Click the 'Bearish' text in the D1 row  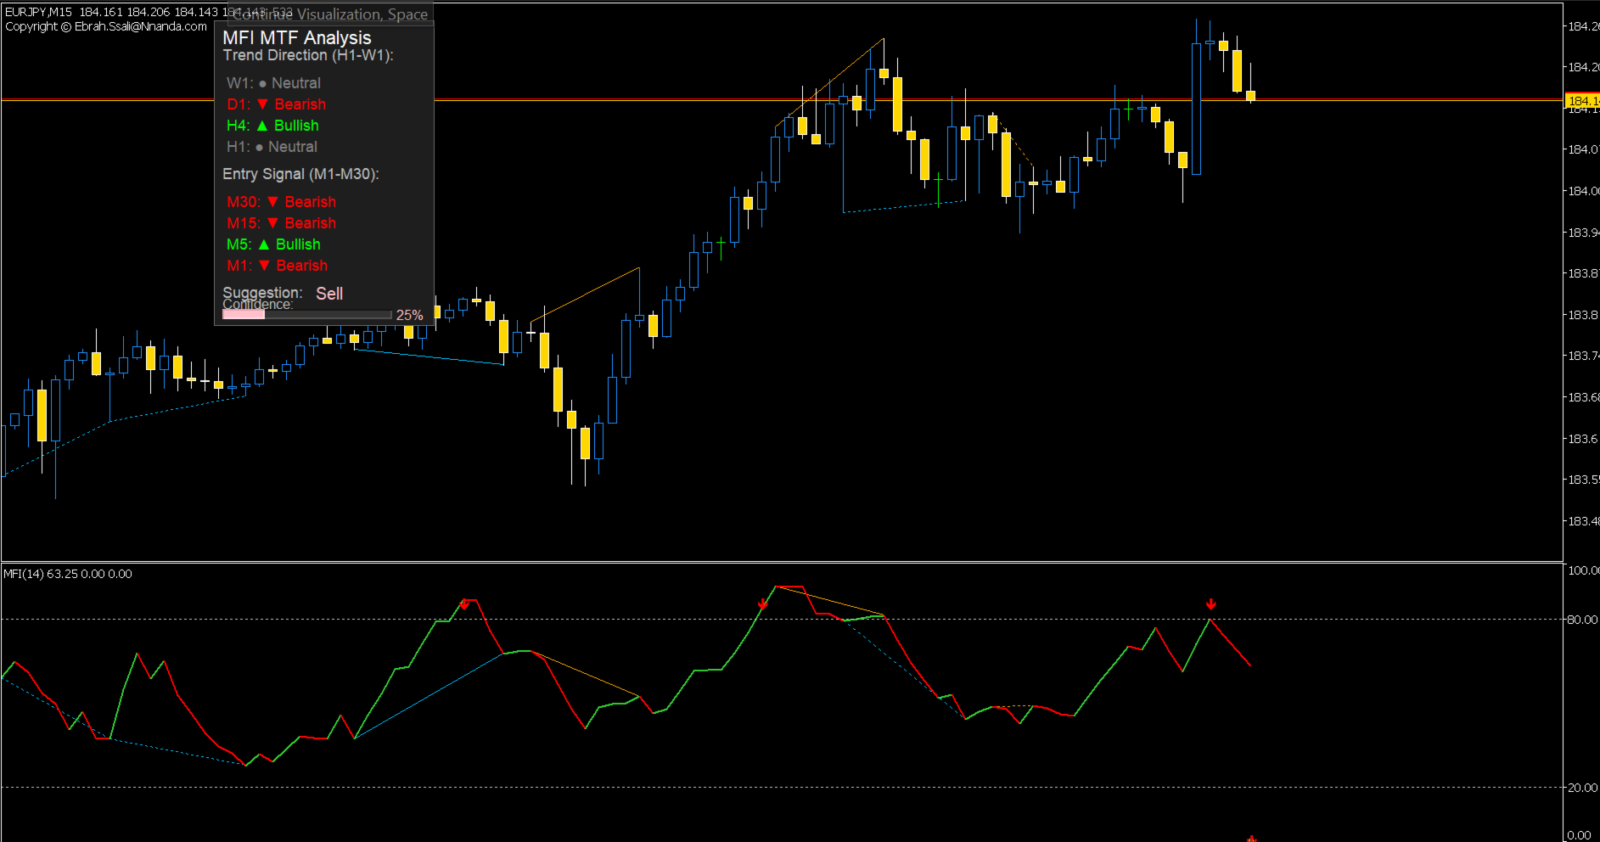click(x=300, y=104)
